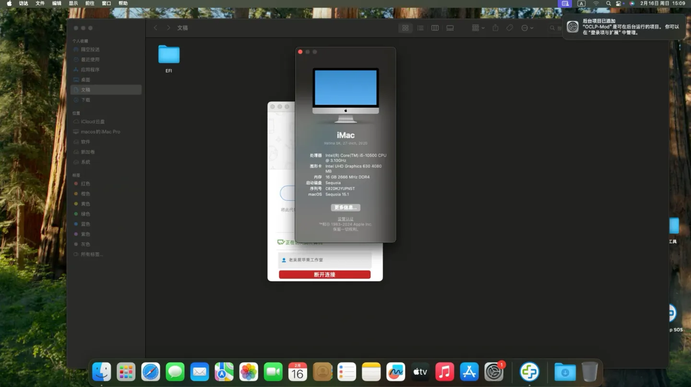Open the 文件 menu in menu bar
Viewport: 691px width, 387px height.
tap(40, 3)
